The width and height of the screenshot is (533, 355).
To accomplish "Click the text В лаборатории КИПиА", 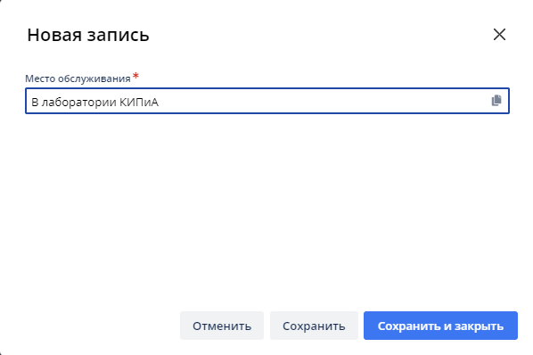I will [94, 102].
